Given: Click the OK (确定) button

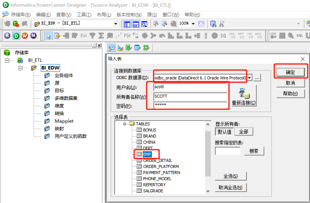Looking at the screenshot, I should pyautogui.click(x=290, y=72).
